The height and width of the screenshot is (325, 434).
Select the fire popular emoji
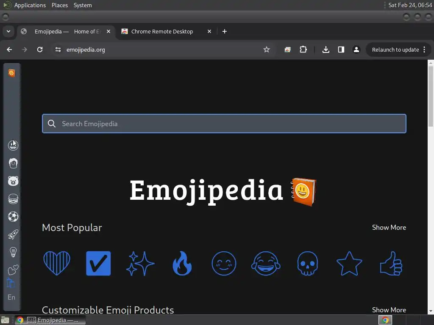182,263
